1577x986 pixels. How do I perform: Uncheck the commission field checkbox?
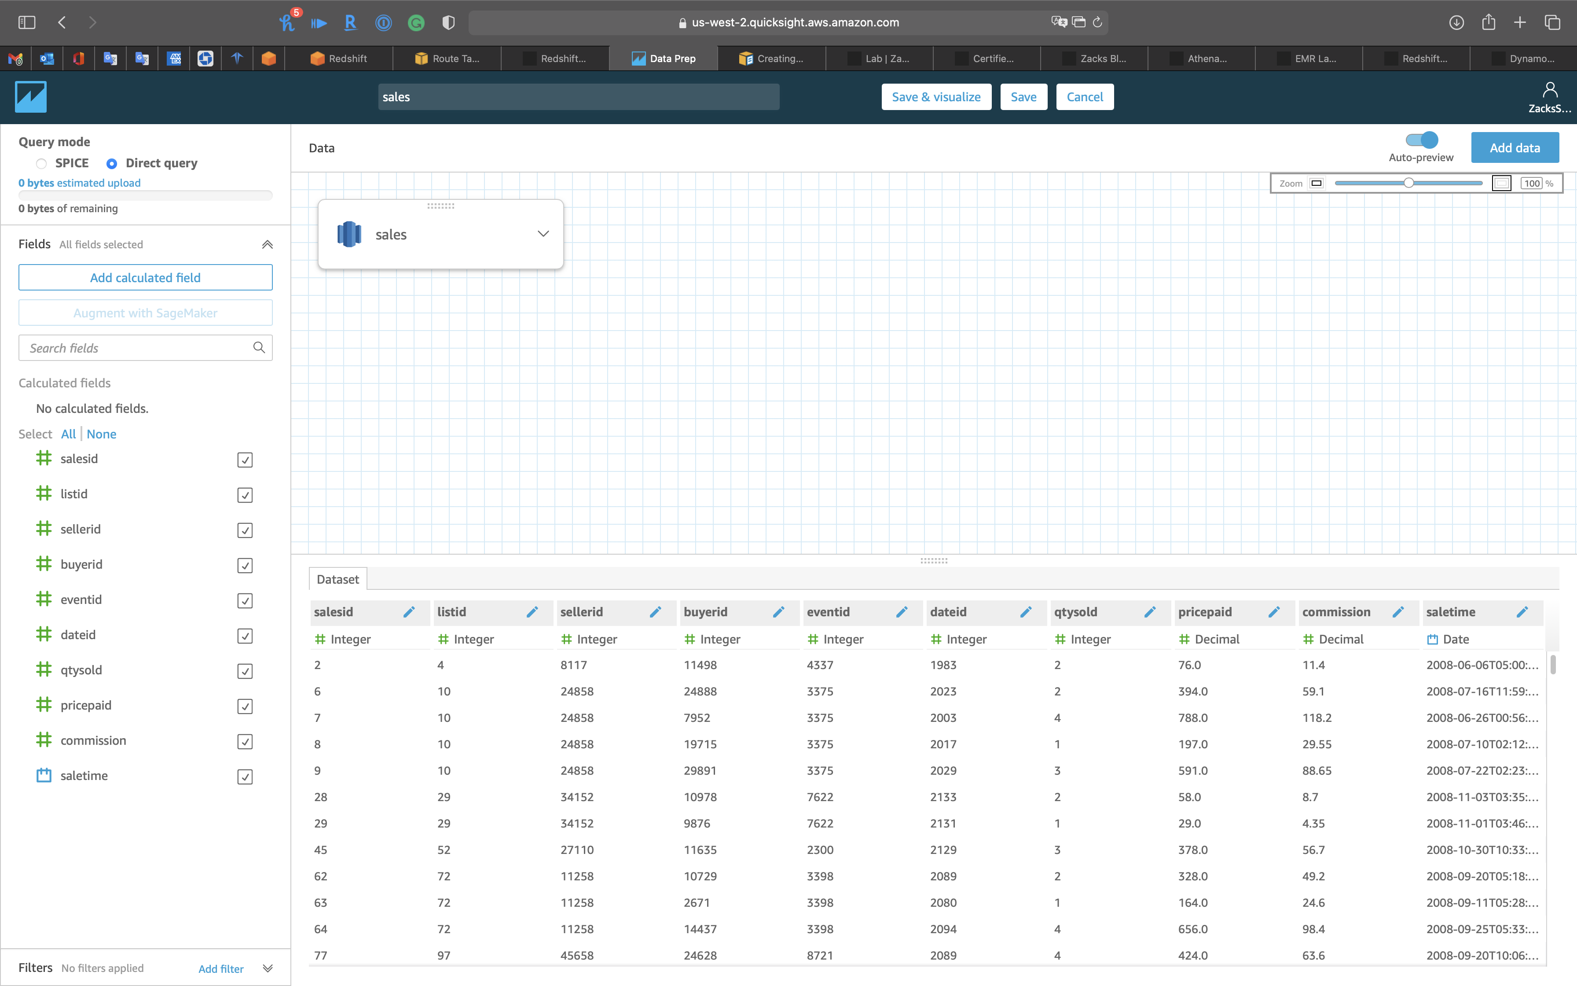pos(245,741)
